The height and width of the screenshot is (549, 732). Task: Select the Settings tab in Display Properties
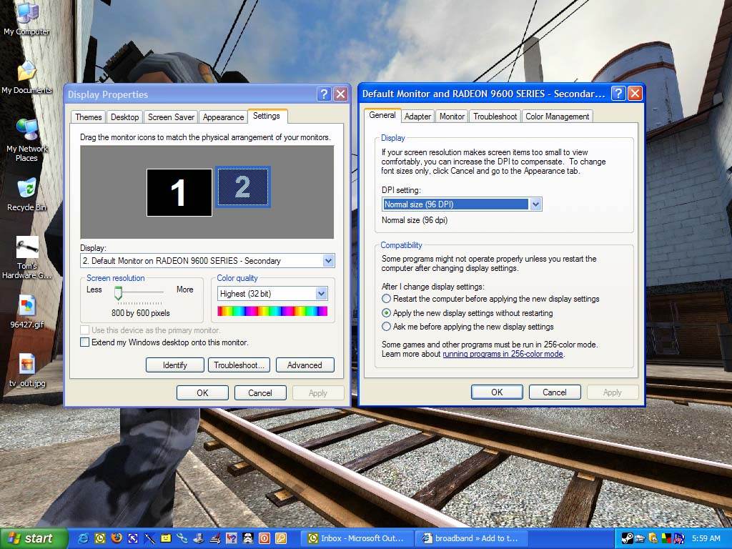click(x=267, y=116)
